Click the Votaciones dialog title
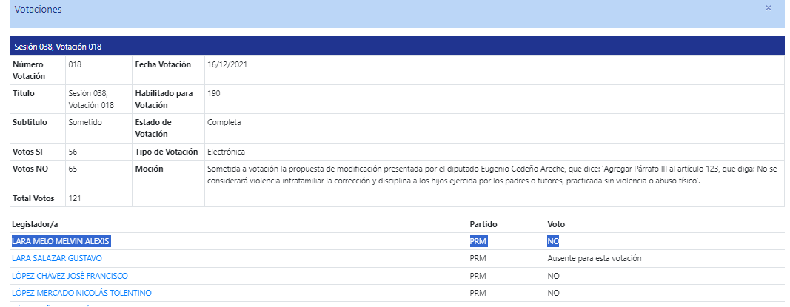 tap(39, 10)
